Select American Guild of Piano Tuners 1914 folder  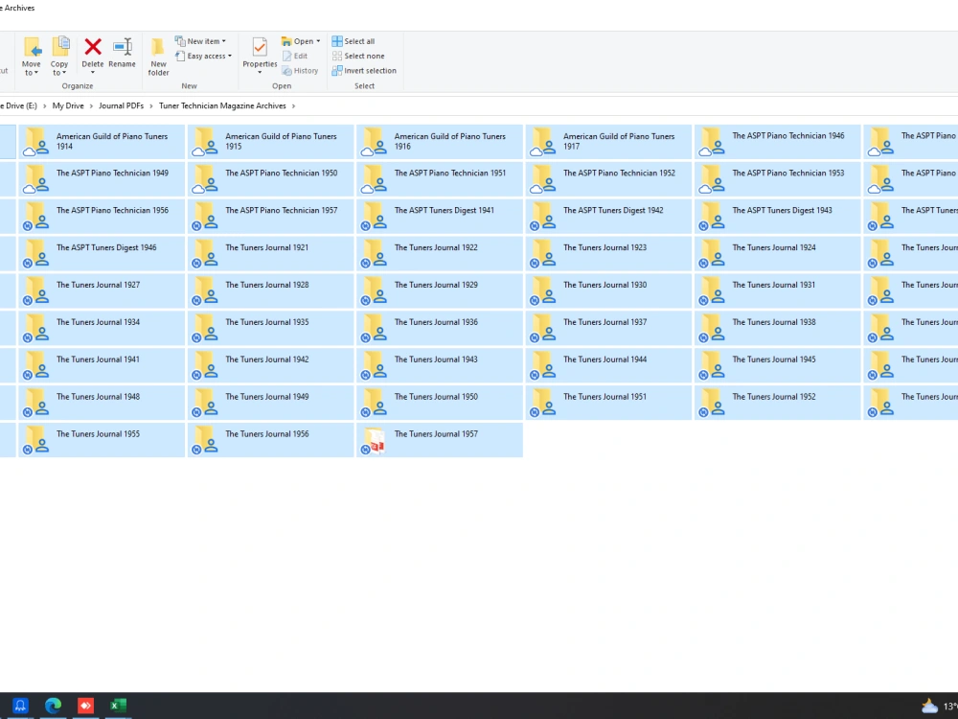[x=102, y=142]
